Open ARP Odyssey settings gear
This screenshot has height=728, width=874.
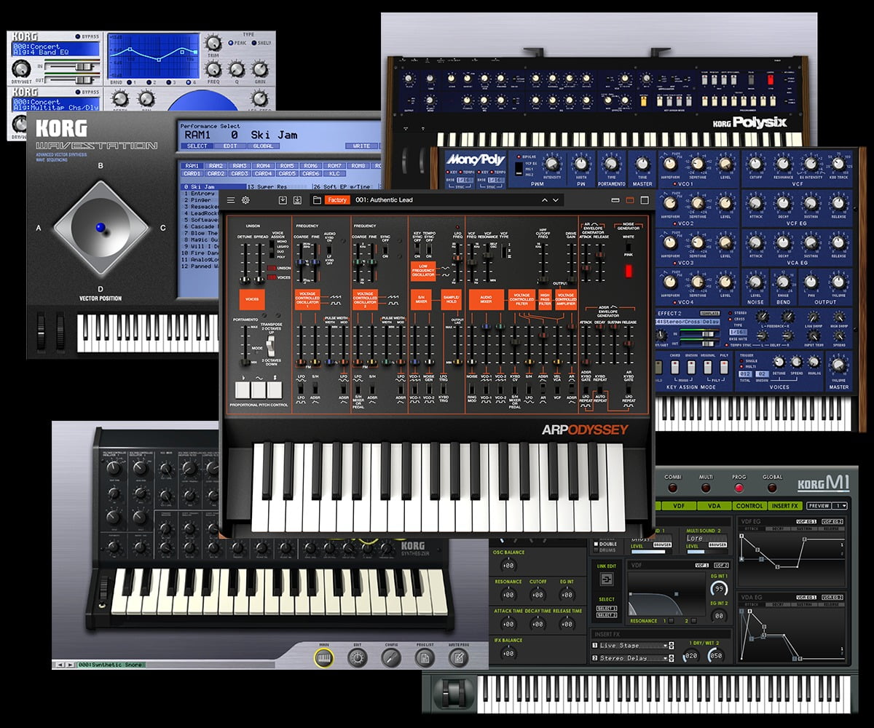tap(245, 200)
